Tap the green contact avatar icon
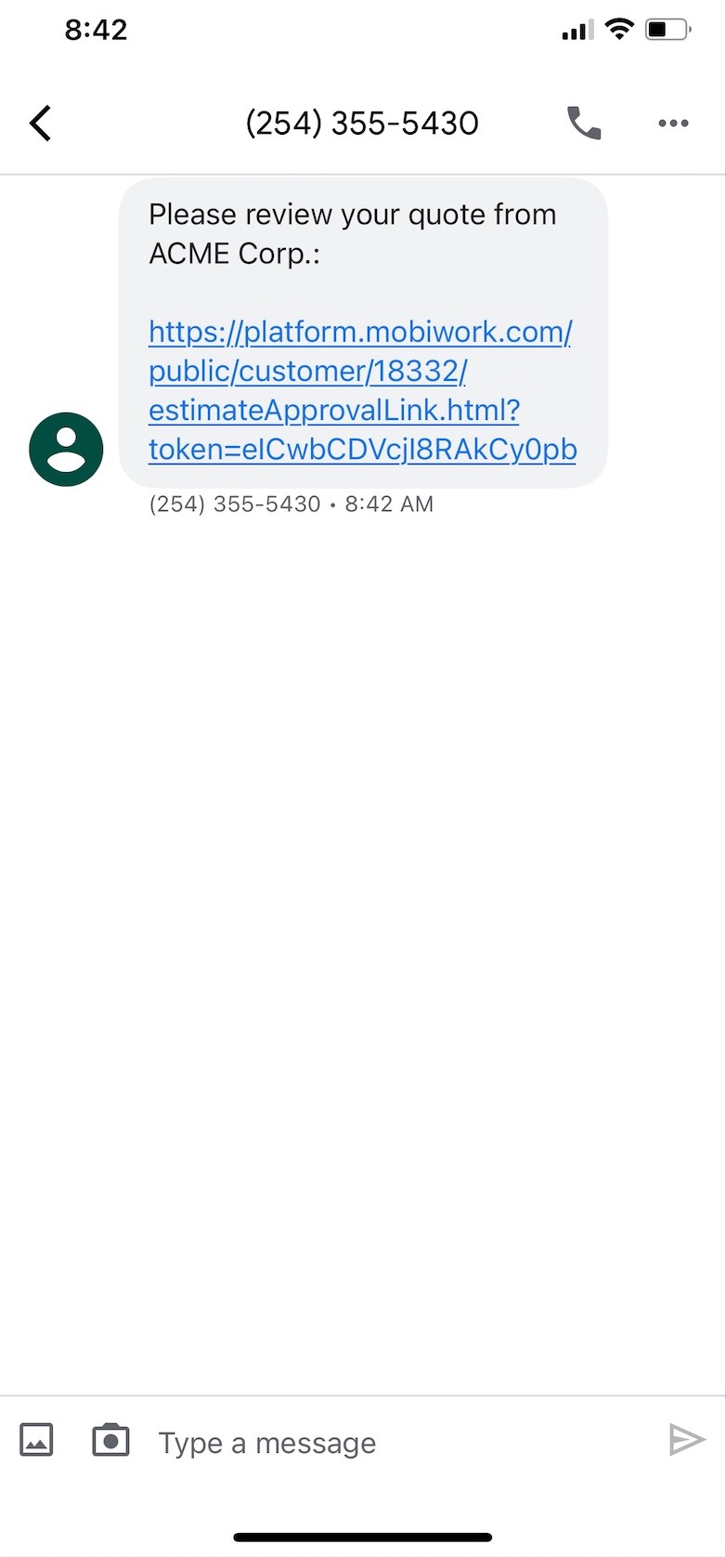This screenshot has height=1557, width=726. coord(66,450)
